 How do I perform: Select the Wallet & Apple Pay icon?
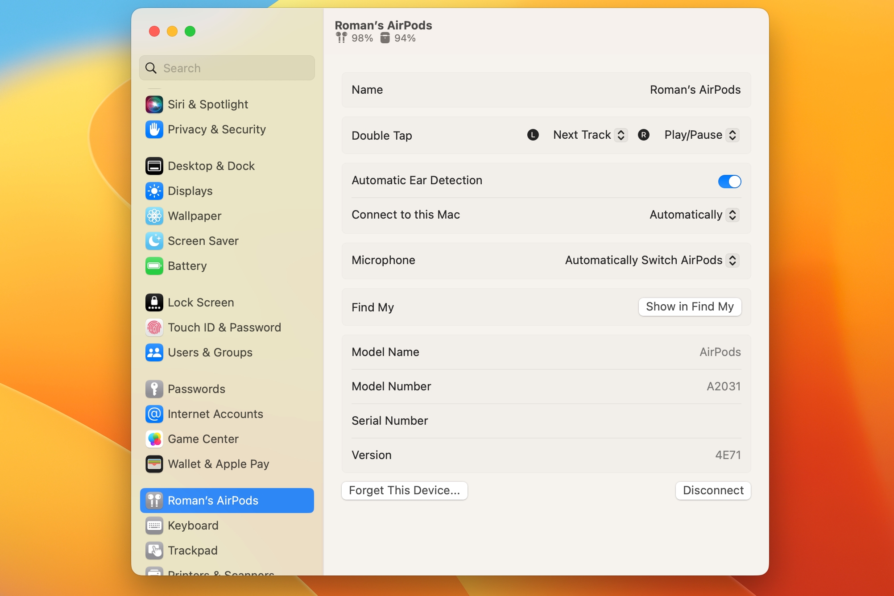(154, 464)
